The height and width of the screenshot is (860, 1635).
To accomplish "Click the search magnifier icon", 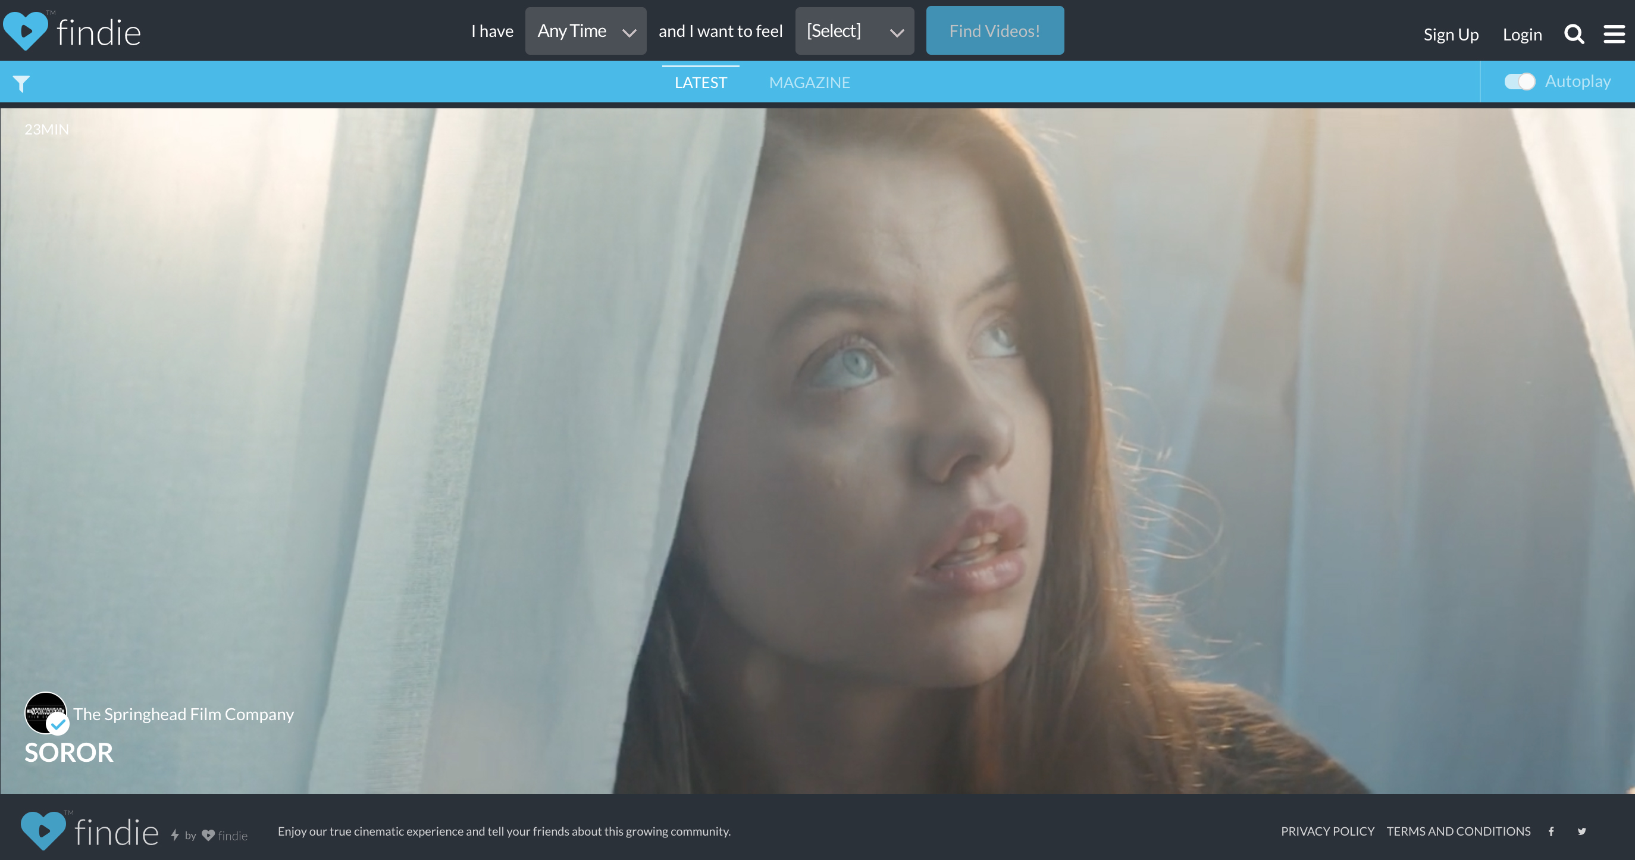I will [1574, 35].
